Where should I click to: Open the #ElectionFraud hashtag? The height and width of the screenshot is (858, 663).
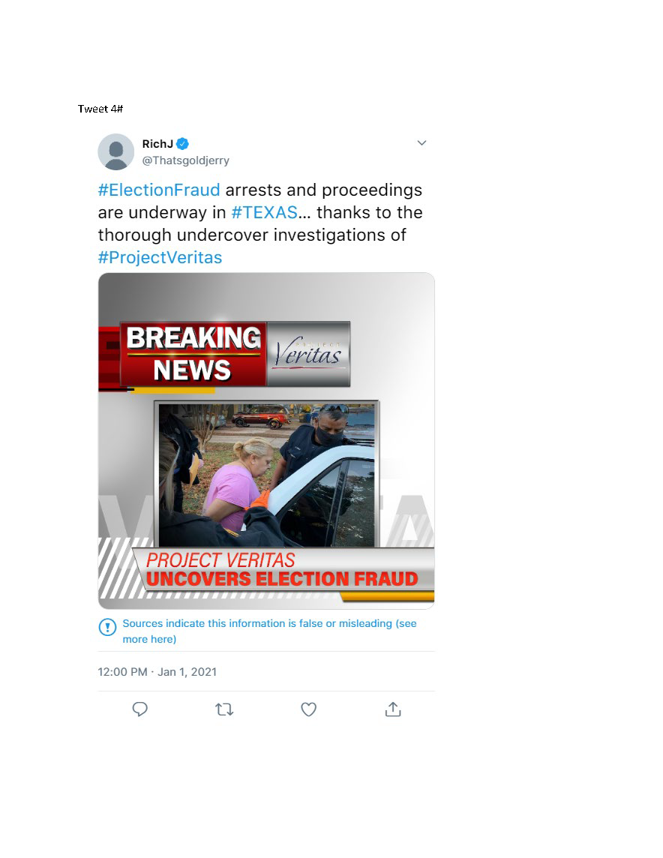pos(159,190)
